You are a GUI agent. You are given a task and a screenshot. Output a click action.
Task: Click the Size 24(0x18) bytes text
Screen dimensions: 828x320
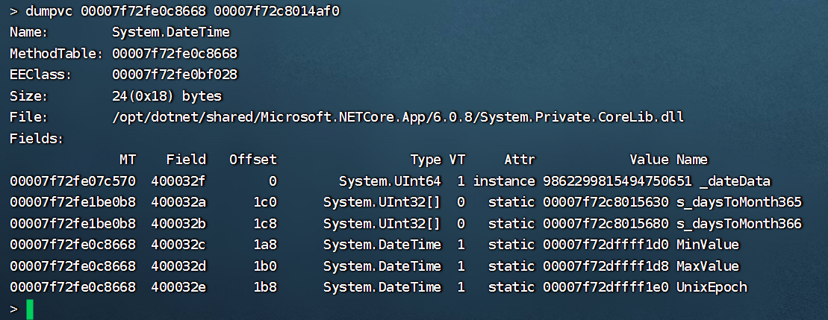coord(166,96)
